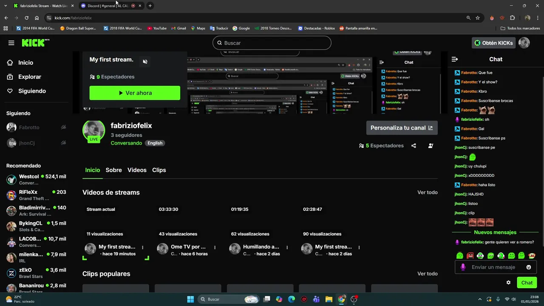Click the 'Conversando' category link

pos(126,143)
